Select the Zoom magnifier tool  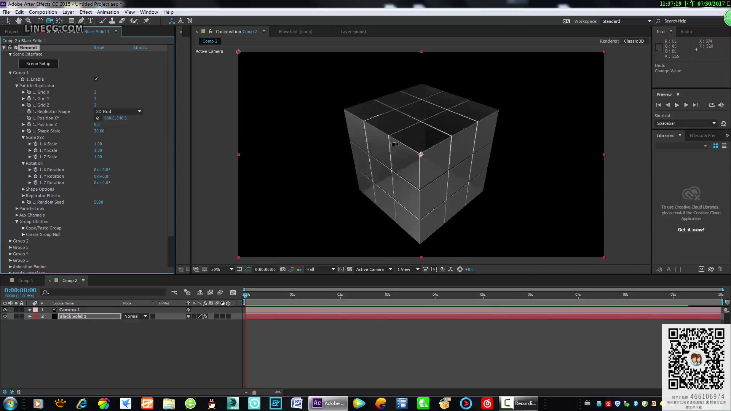pos(28,21)
